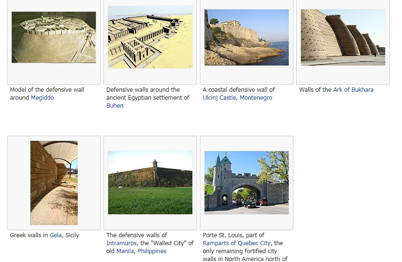The width and height of the screenshot is (402, 262).
Task: View the Ulcinj Castle coastal wall photo
Action: click(x=247, y=37)
